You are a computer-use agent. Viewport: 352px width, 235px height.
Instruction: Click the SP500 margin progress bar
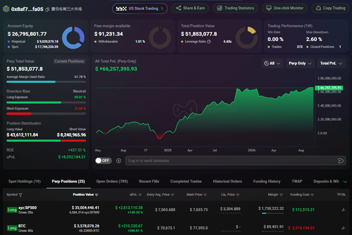tap(273, 213)
